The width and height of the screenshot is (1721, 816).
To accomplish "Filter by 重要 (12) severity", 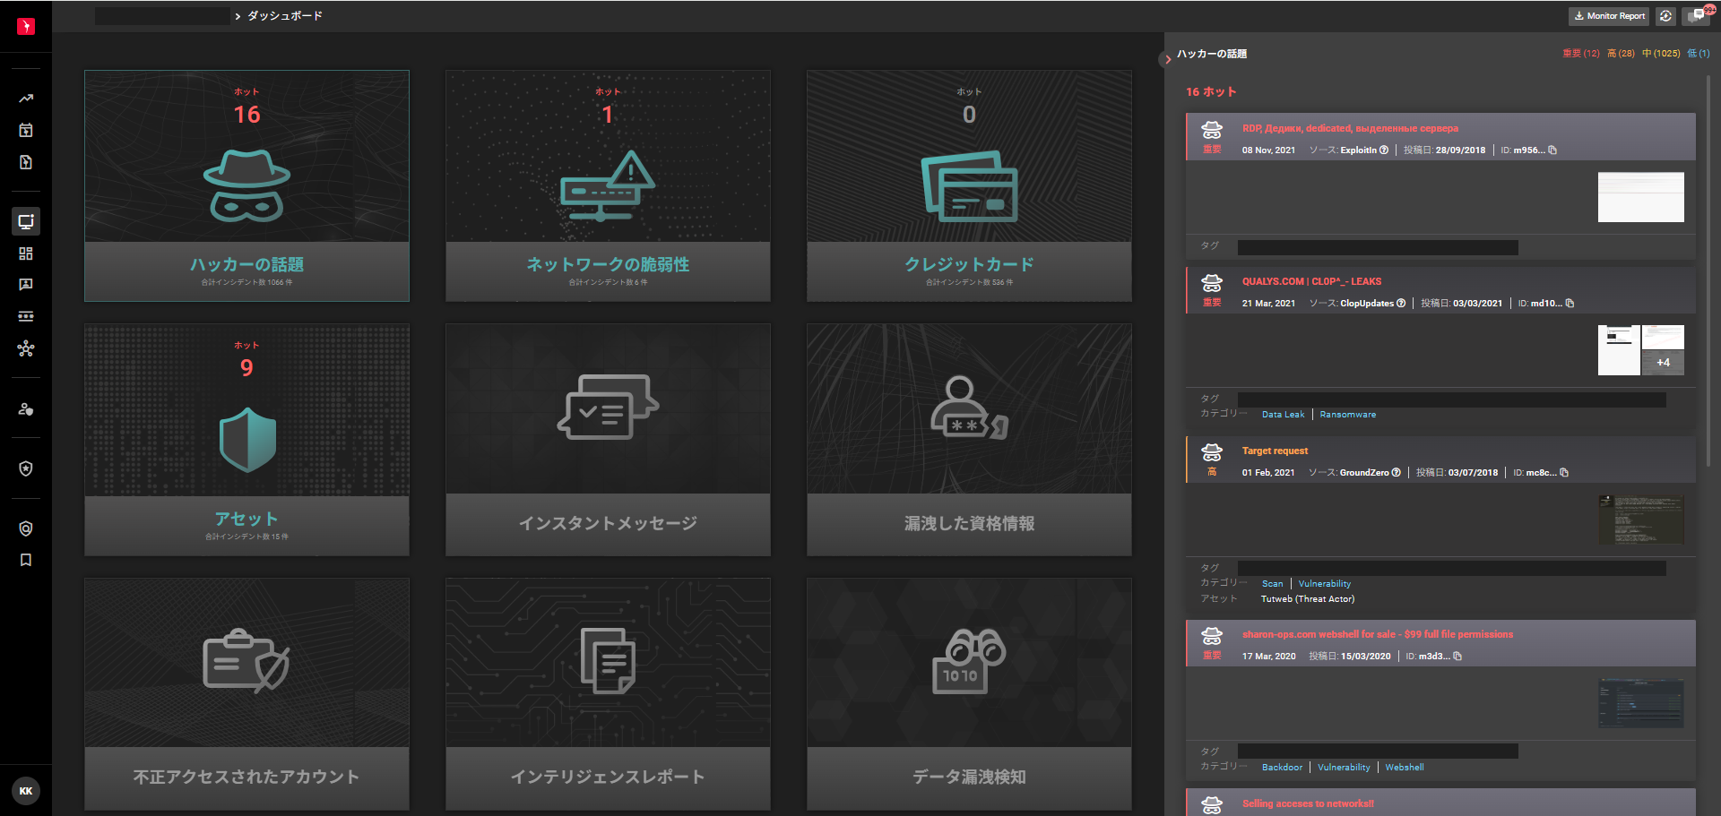I will pos(1580,54).
